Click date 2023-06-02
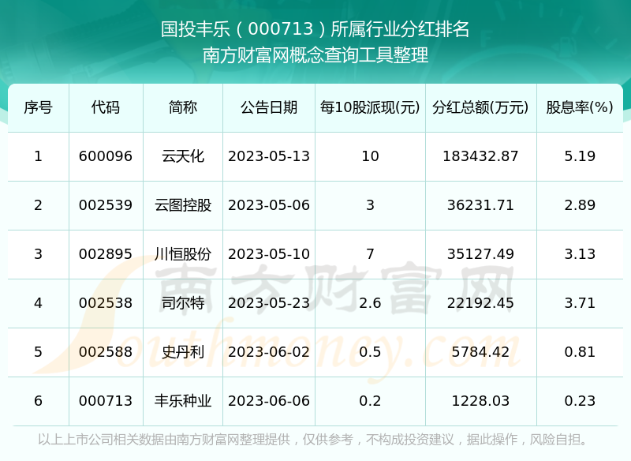Screen dimensions: 631x461 click(x=269, y=352)
